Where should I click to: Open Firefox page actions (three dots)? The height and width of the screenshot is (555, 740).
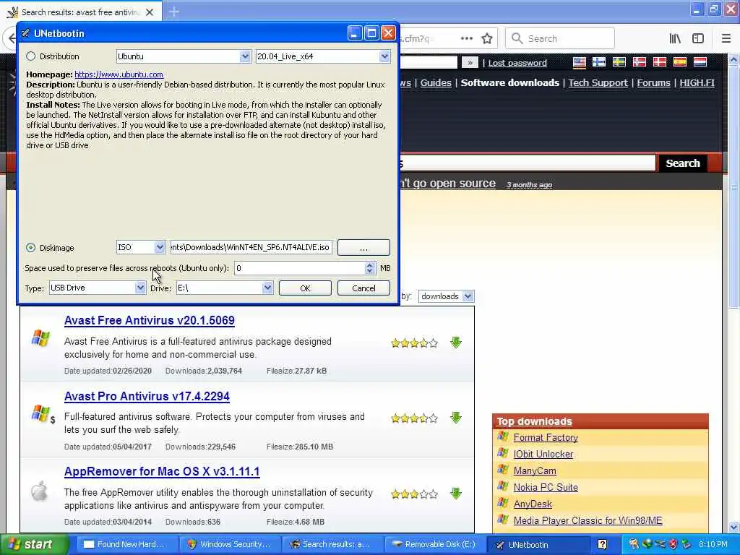466,38
